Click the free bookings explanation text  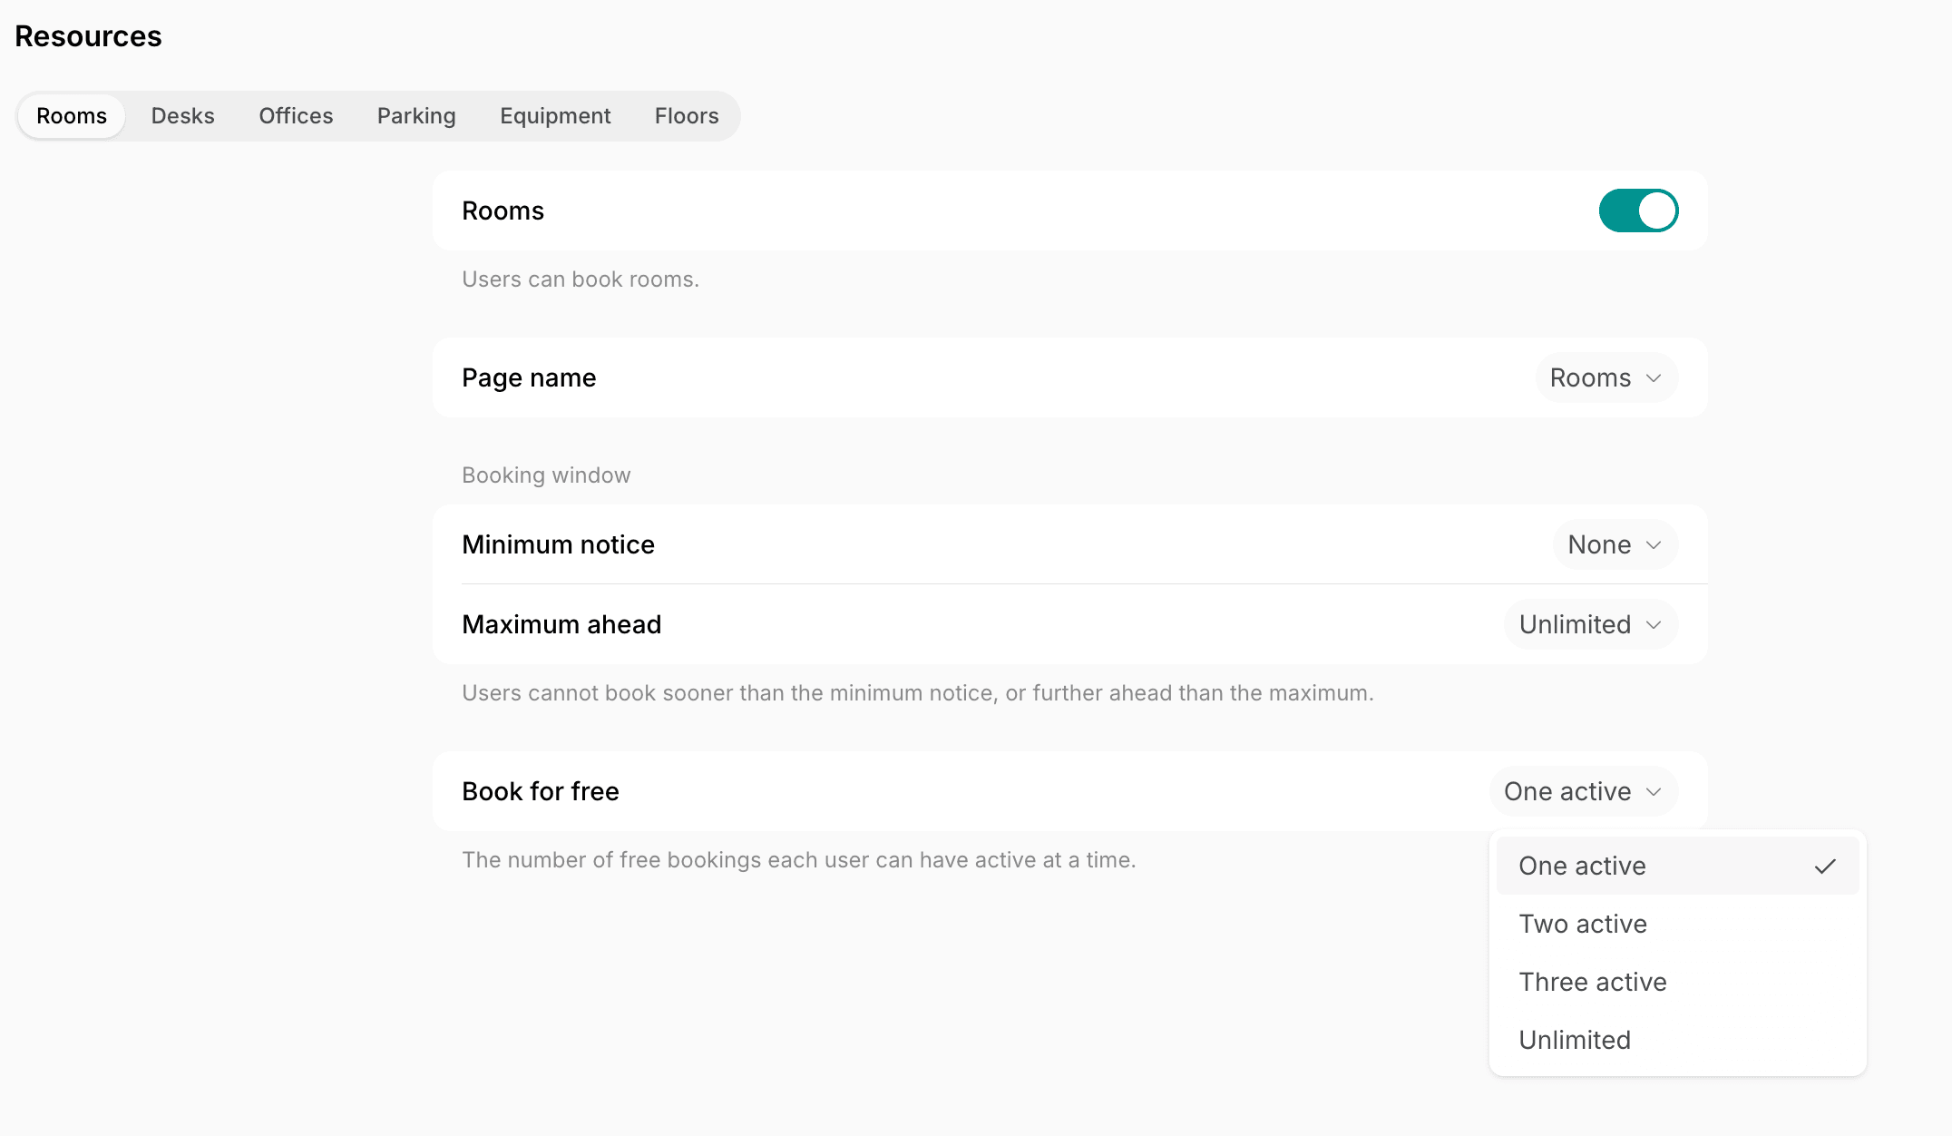pos(799,860)
